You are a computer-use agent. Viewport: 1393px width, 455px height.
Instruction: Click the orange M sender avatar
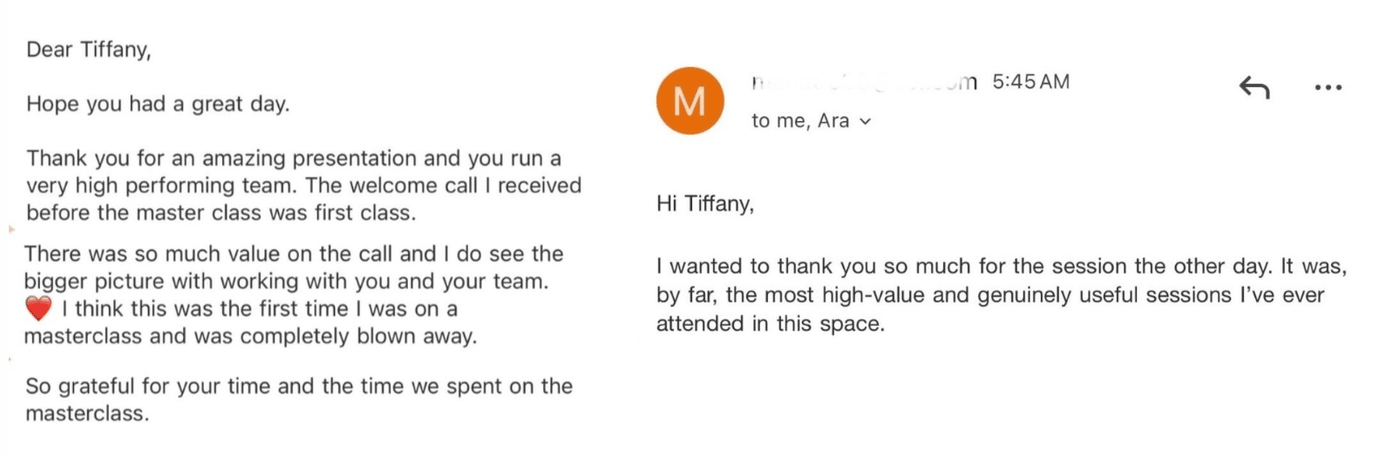click(x=690, y=101)
